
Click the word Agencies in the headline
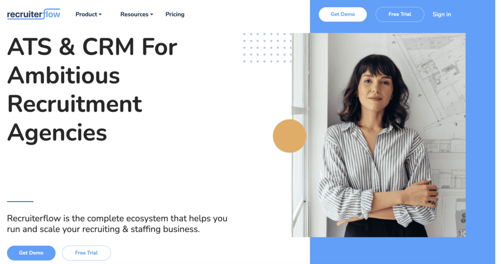(x=57, y=133)
